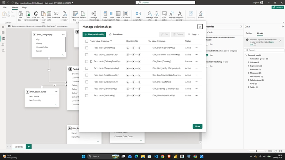Collapse the Semantic model tree
Viewport: 285px width, 160px height.
[246, 55]
